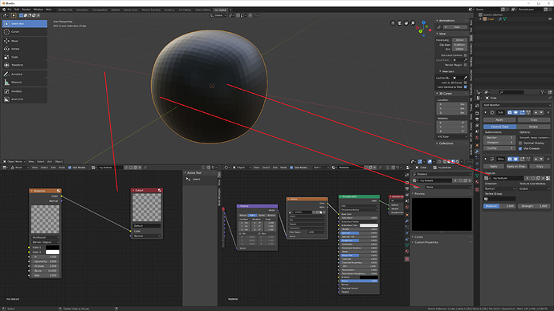
Task: Select the Select Box tool
Action: (25, 23)
